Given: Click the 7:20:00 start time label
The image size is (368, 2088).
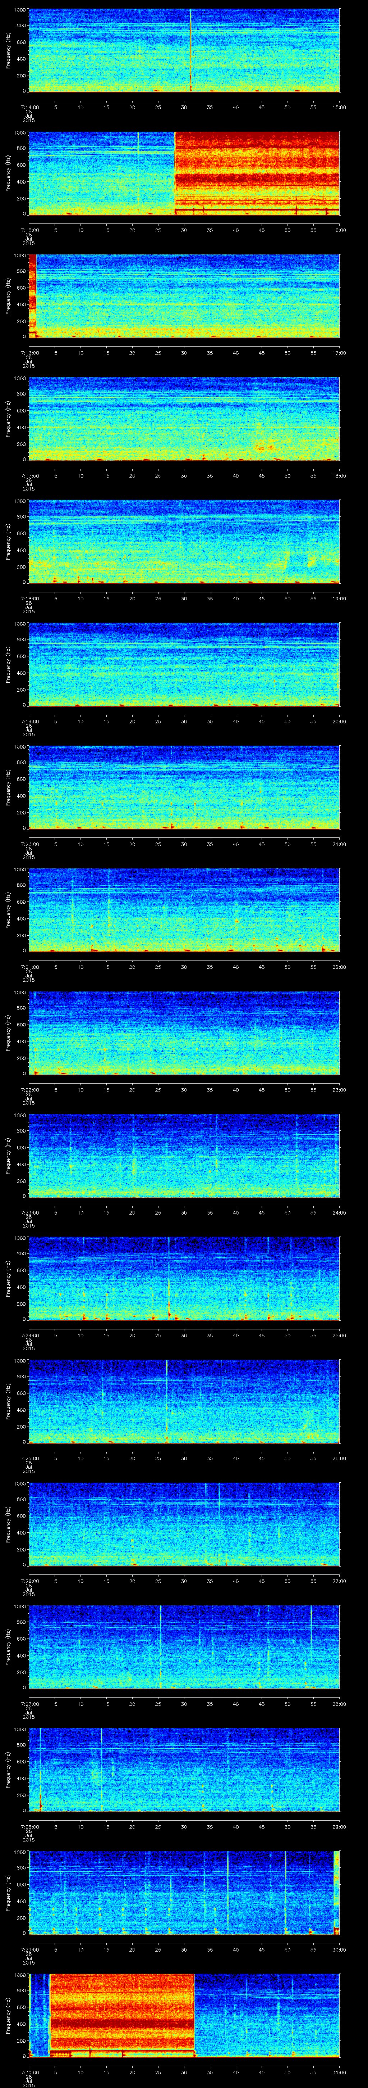Looking at the screenshot, I should 29,844.
